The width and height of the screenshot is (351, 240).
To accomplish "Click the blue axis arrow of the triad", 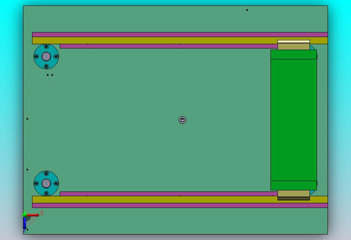I will click(x=25, y=223).
